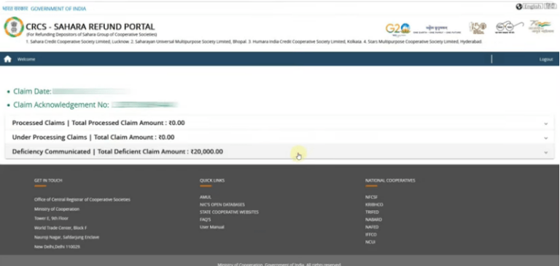The width and height of the screenshot is (560, 266).
Task: Click the Swachh Bharat spectacles logo
Action: (509, 28)
